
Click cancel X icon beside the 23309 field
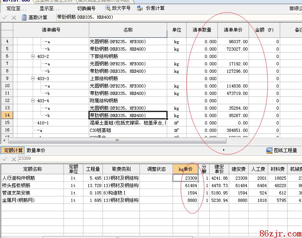pos(13,159)
